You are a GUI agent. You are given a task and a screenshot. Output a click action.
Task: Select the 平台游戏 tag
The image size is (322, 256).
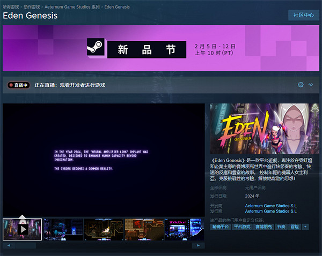(243, 227)
